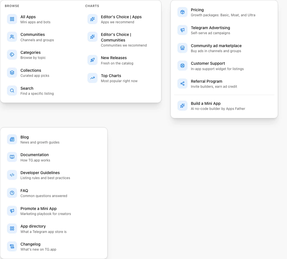Click the Developer Guidelines code icon
This screenshot has width=287, height=259.
(x=12, y=175)
